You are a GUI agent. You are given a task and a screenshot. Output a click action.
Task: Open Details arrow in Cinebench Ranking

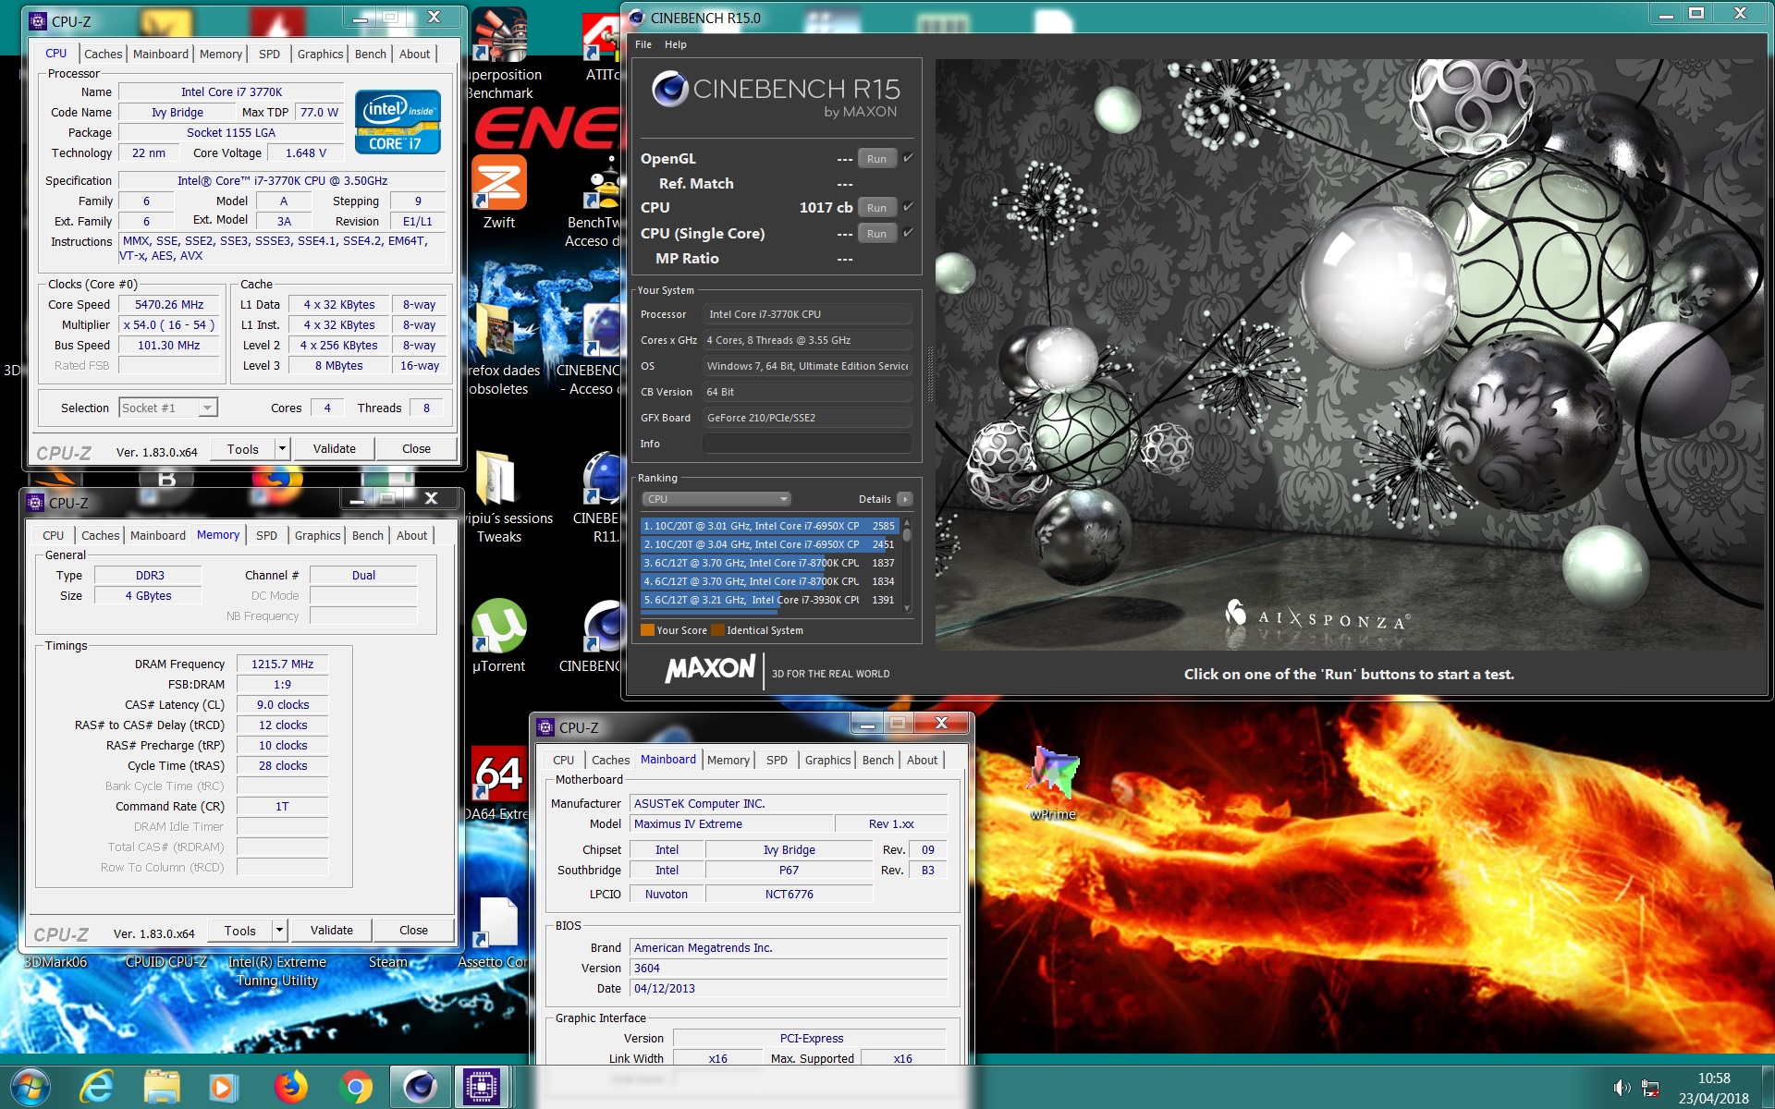[905, 499]
